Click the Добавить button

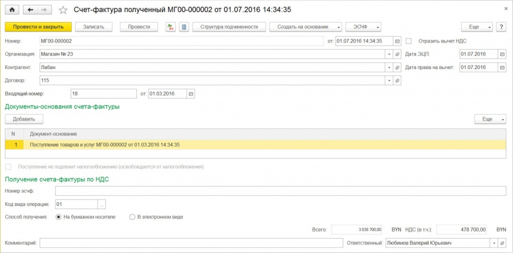[24, 119]
